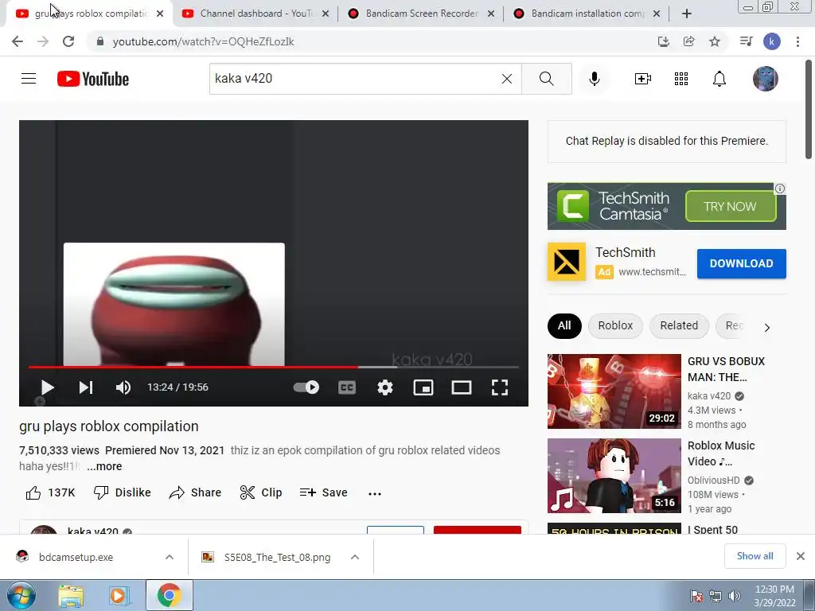Go to the YouTube home logo

click(93, 79)
